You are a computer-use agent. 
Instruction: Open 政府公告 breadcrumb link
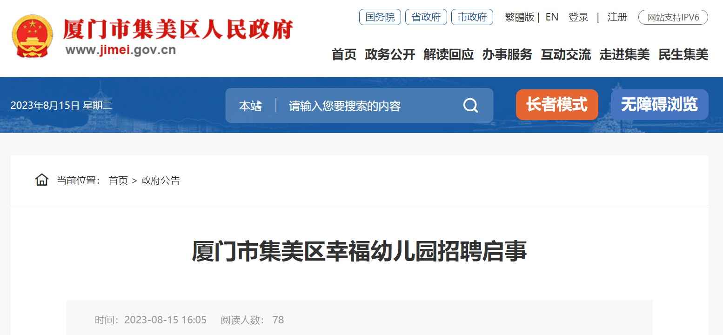[x=161, y=181]
